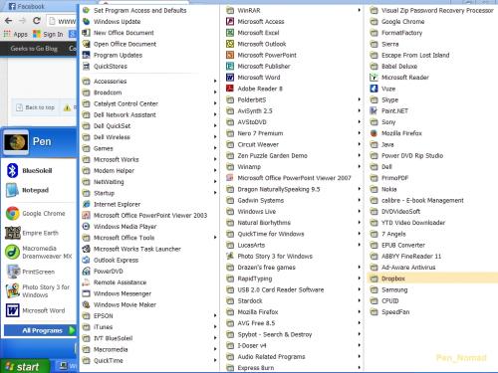Select Visual Zip Password Recovery Processor
498x373 pixels.
point(432,10)
